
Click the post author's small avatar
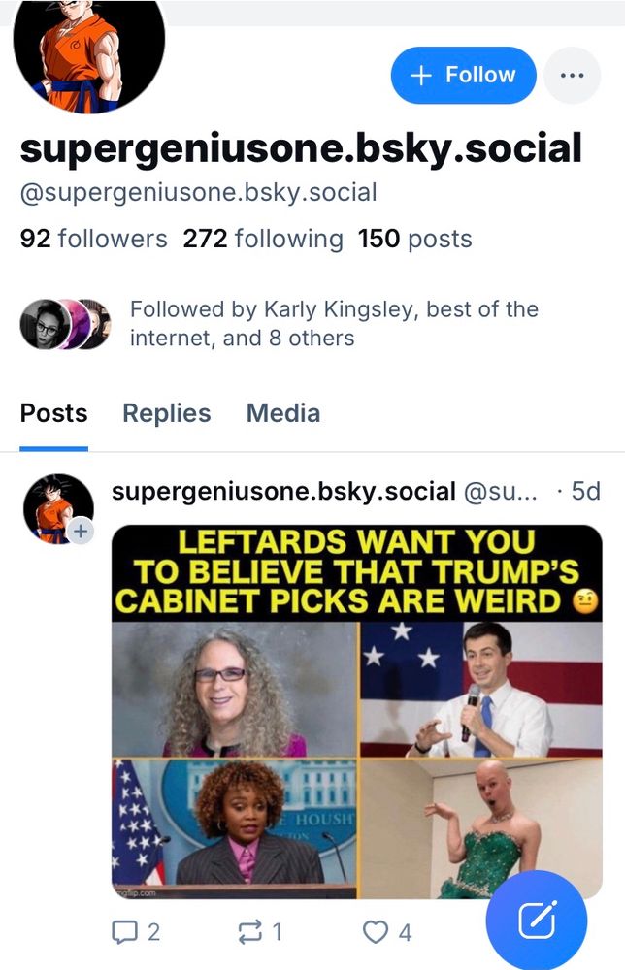(57, 508)
